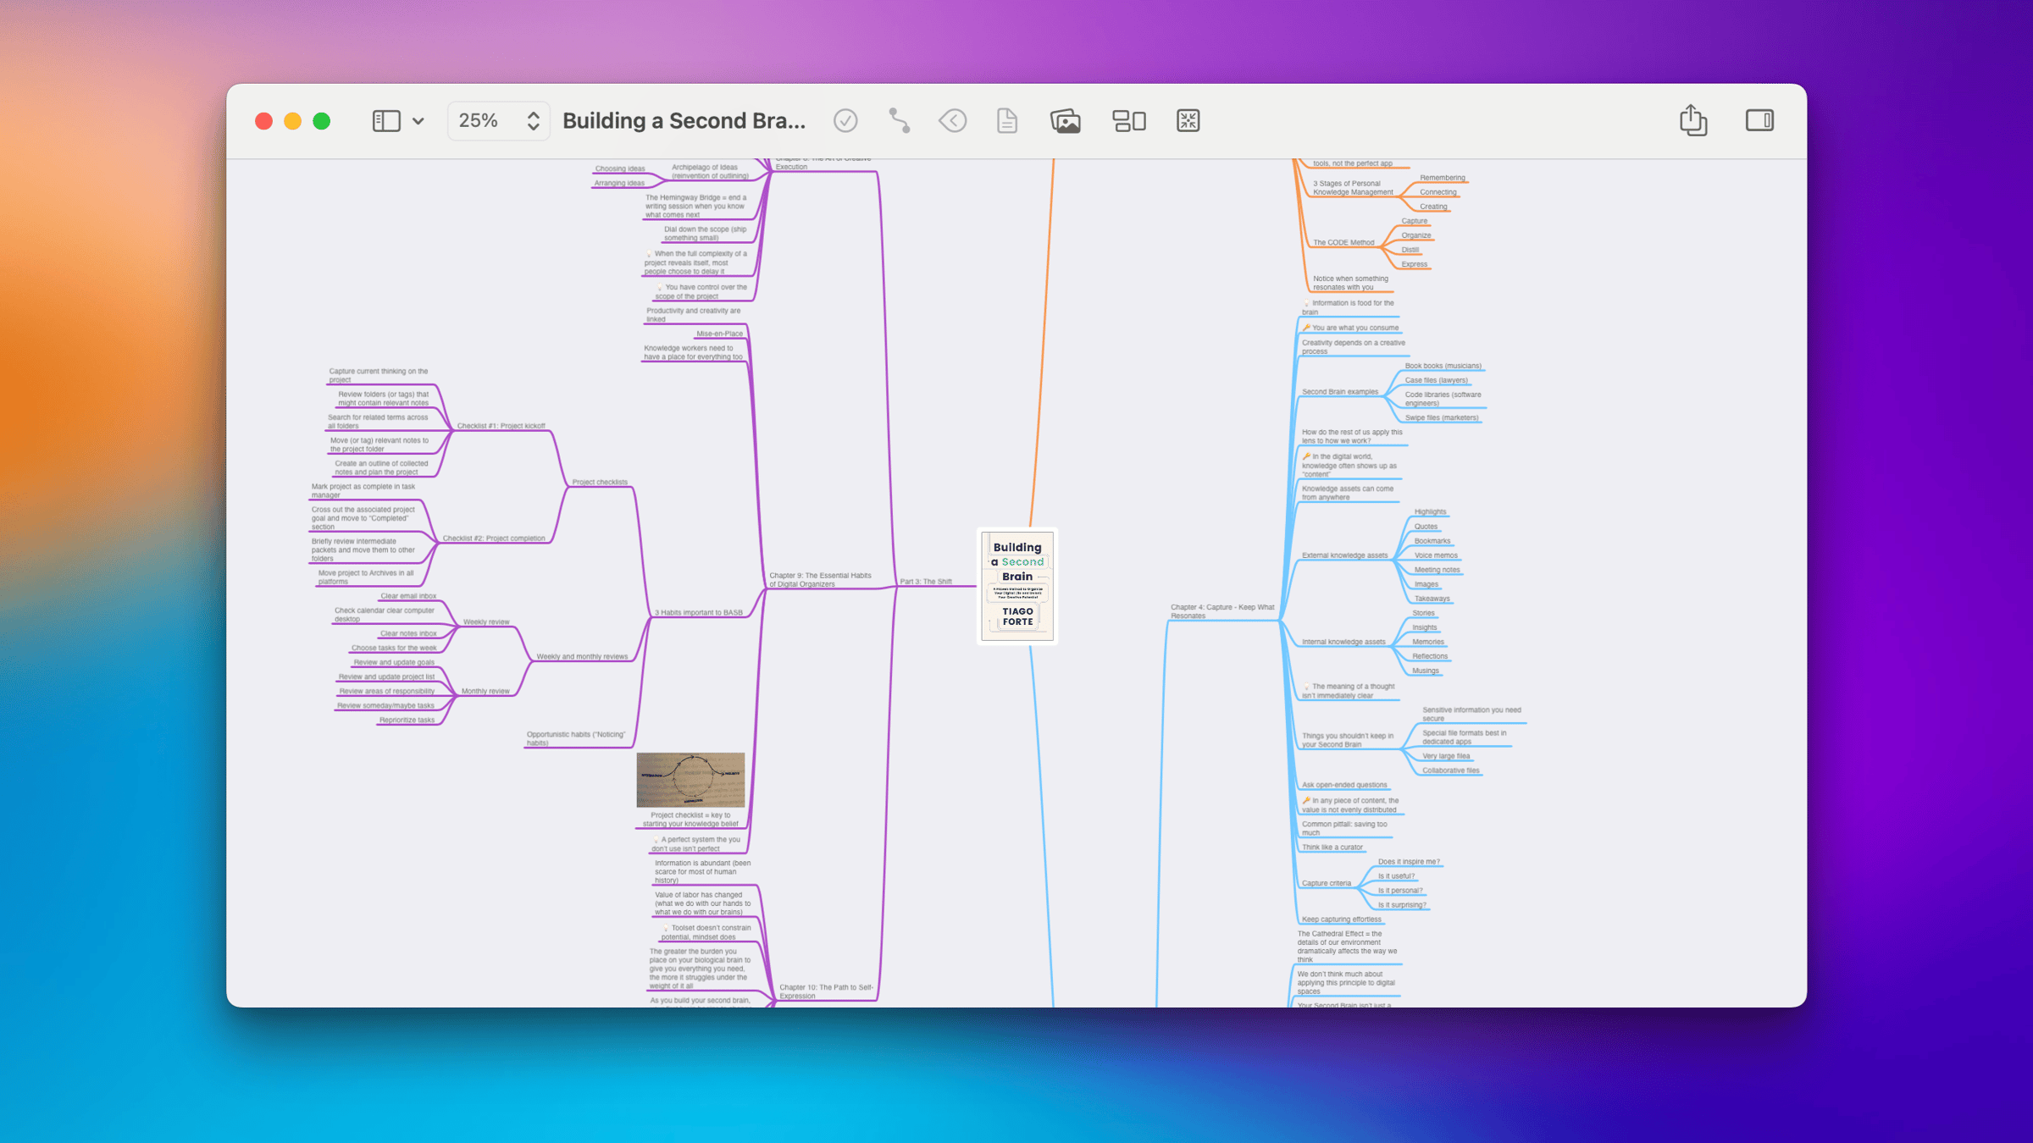Select the Opportunistic habits node

(576, 738)
